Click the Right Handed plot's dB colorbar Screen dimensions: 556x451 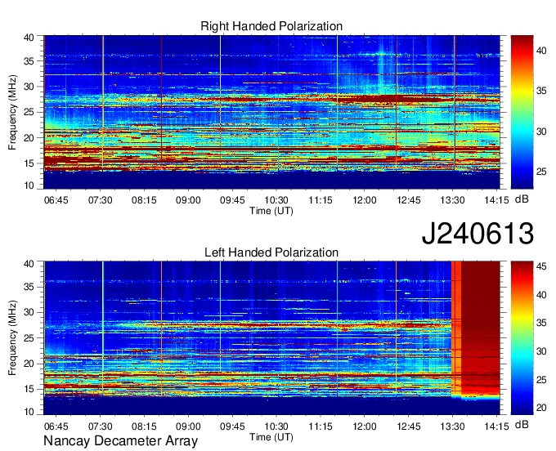click(522, 112)
